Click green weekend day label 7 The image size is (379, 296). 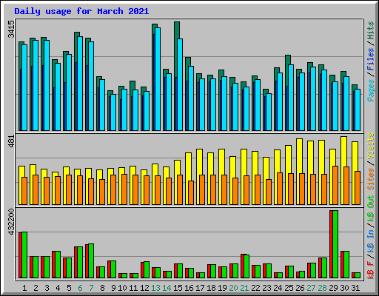[91, 288]
